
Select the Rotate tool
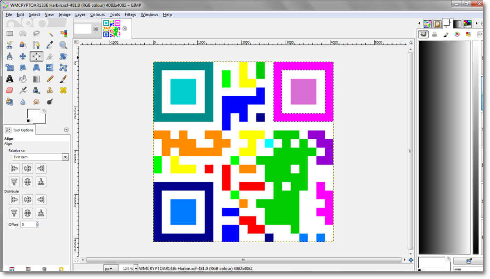(x=63, y=56)
